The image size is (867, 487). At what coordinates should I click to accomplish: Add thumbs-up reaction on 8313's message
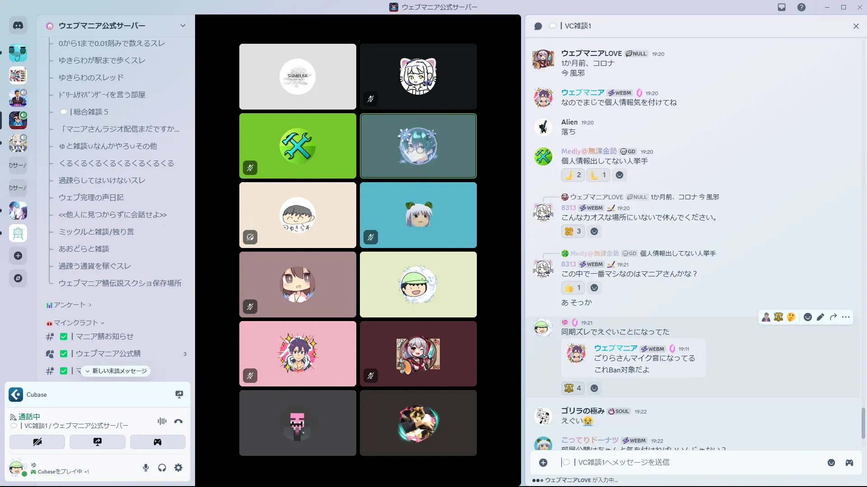pos(573,288)
